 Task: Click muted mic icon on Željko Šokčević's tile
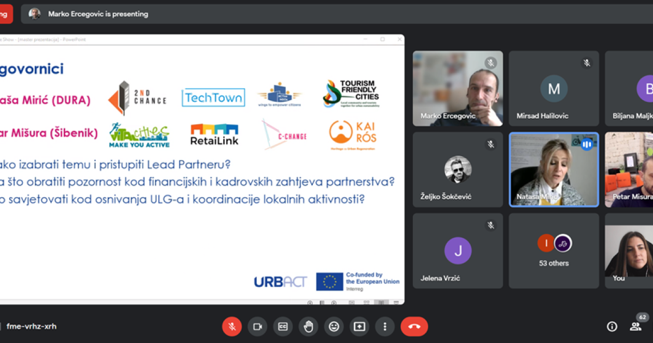(x=491, y=144)
